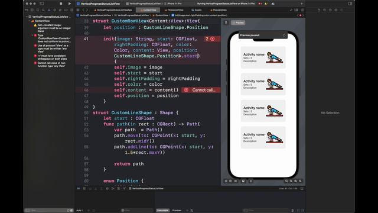Click the preview on device icon
The image size is (378, 213).
[250, 181]
